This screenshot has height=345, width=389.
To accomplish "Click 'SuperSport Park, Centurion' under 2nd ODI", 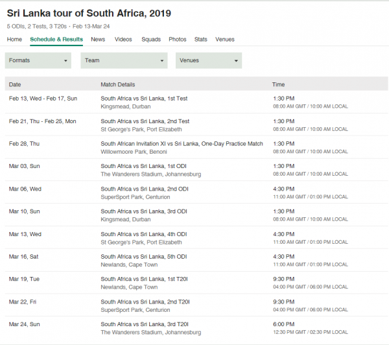I will coord(136,197).
